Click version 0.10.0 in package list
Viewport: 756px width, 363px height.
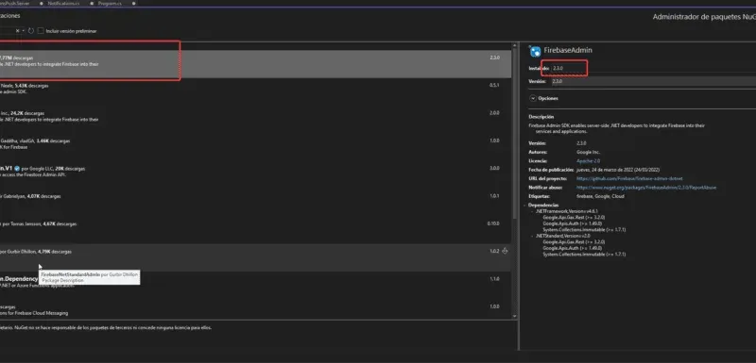point(493,223)
